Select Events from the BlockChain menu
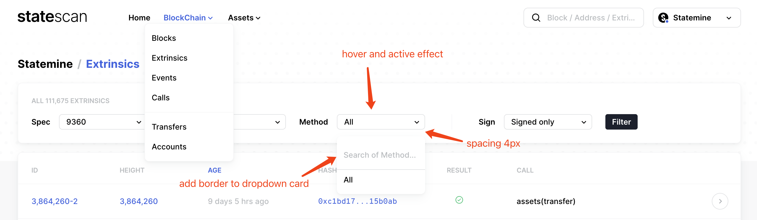Screen dimensions: 757x220 tap(164, 77)
